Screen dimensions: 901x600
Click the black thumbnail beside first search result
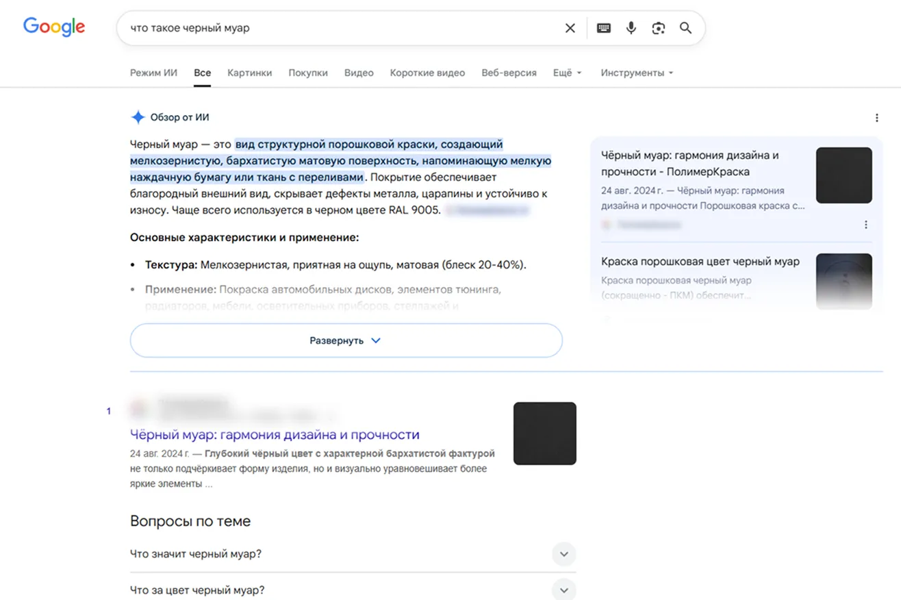point(545,434)
